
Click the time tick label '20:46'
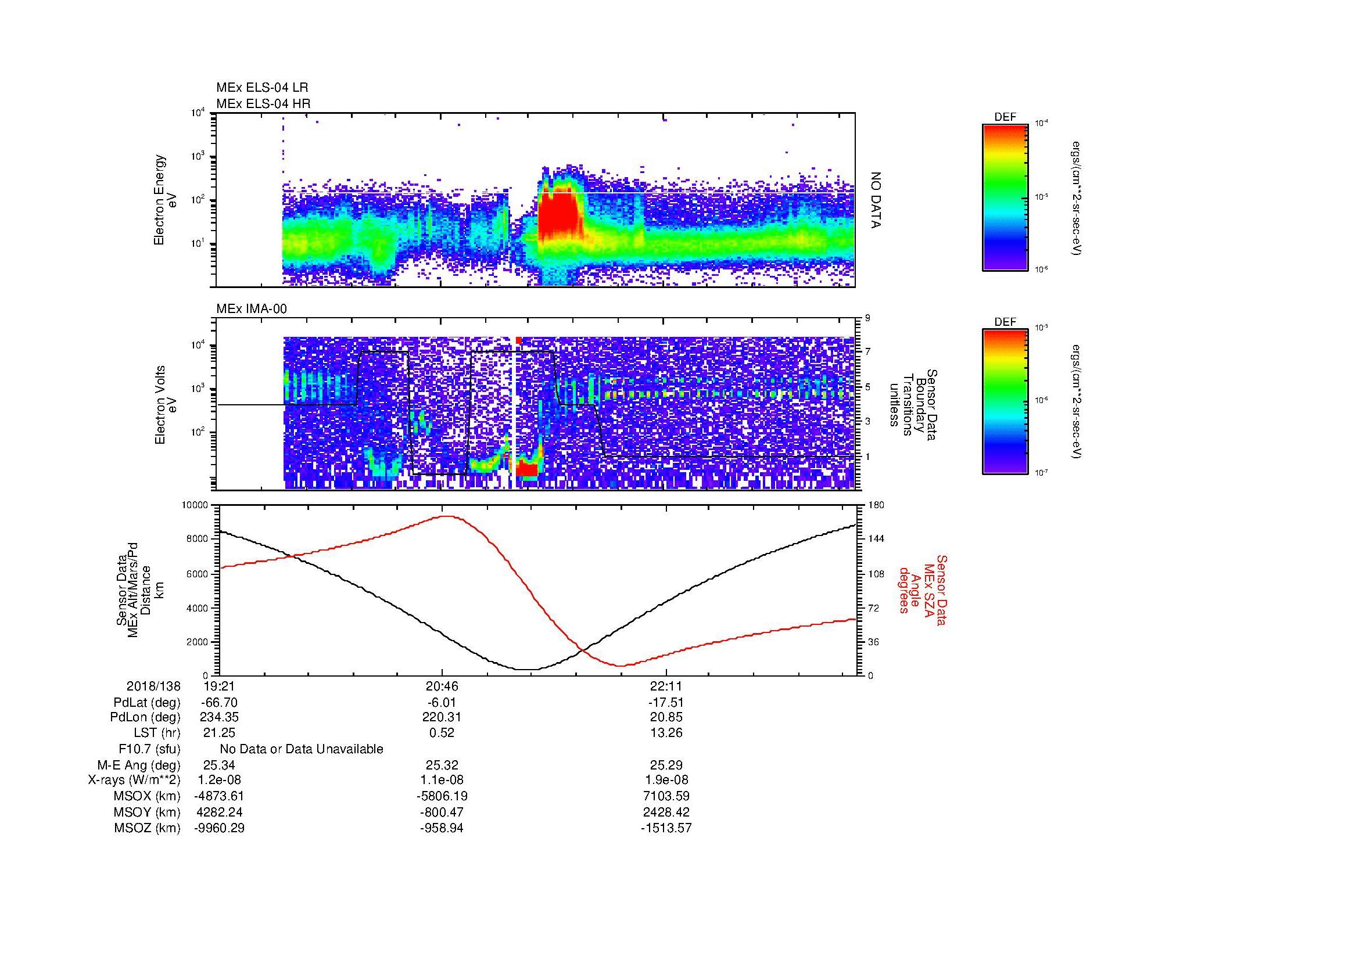tap(442, 686)
